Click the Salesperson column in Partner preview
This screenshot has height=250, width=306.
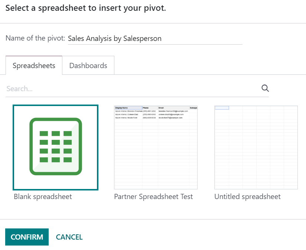tap(192, 107)
